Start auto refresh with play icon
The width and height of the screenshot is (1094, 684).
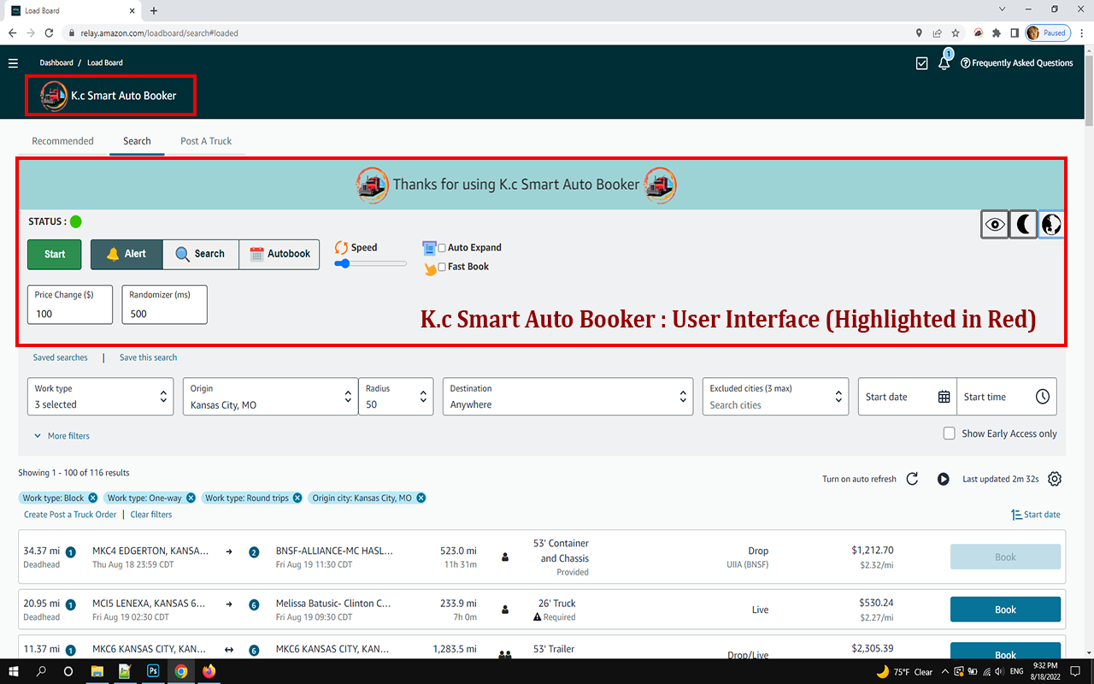pos(943,479)
